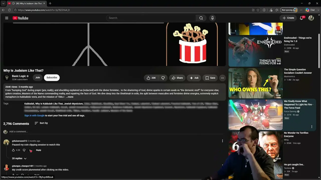View site information lock icon
The image size is (321, 180).
15,10
